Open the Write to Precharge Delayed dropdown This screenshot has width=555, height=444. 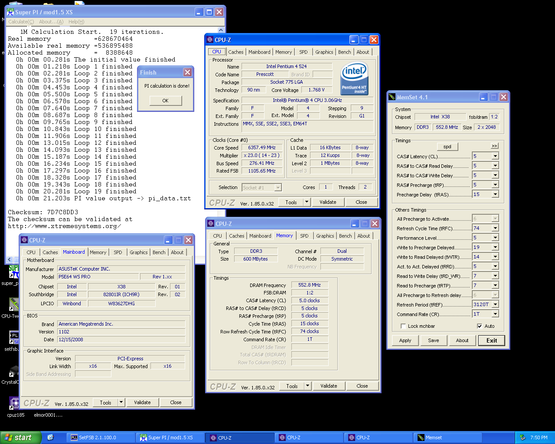[x=495, y=247]
